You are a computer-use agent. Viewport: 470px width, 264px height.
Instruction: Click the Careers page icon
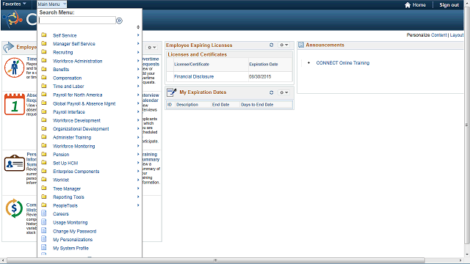[44, 213]
